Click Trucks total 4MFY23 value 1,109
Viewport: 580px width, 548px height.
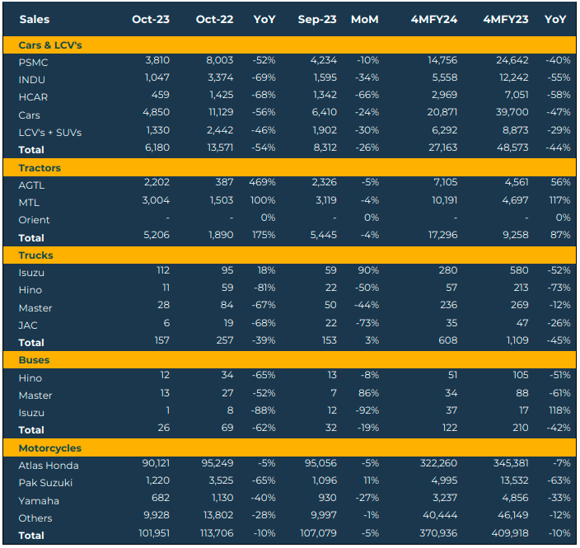tap(517, 340)
